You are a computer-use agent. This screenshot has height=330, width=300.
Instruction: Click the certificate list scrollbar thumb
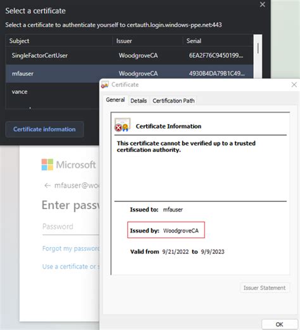(258, 48)
